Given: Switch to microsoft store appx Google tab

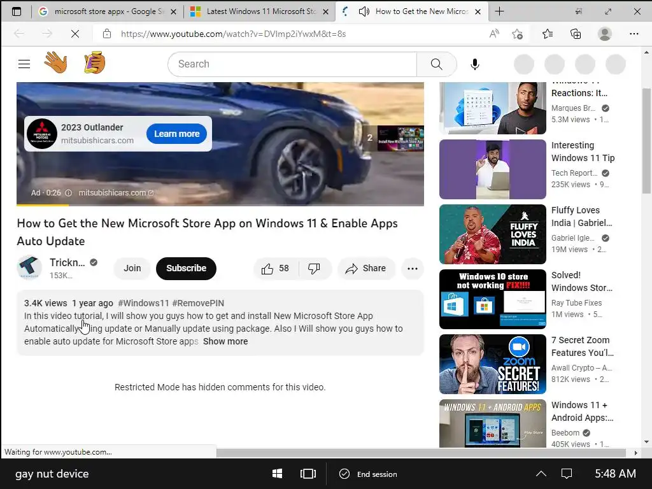Looking at the screenshot, I should pyautogui.click(x=108, y=11).
